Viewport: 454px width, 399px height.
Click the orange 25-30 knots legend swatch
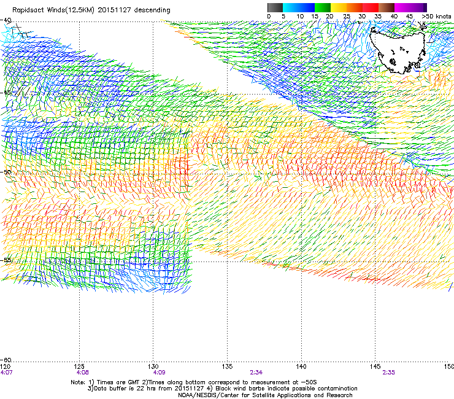coord(355,7)
